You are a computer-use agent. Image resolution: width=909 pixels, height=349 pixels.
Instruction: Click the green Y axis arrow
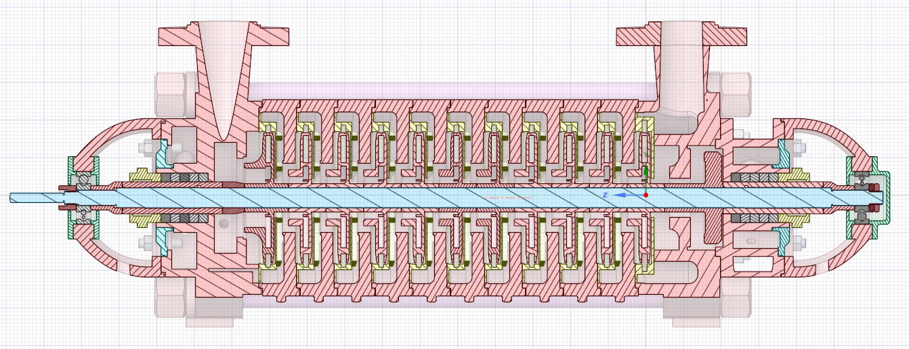pos(646,174)
